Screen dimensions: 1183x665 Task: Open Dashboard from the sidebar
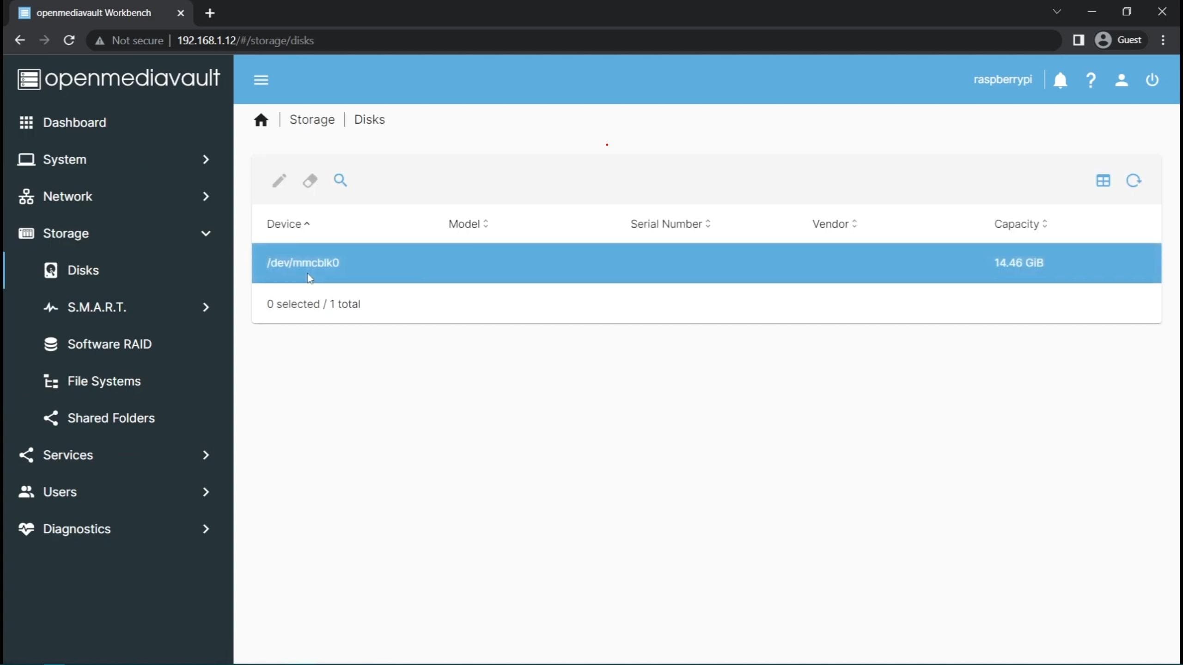[74, 122]
